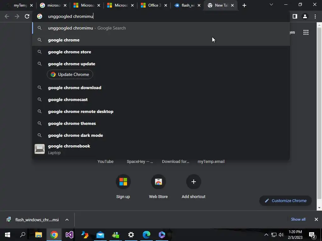The height and width of the screenshot is (241, 322).
Task: Click the chromebook laptop thumbnail
Action: (39, 149)
